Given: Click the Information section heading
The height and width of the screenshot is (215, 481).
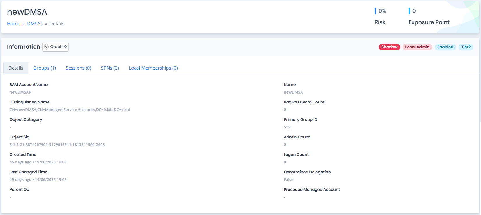Looking at the screenshot, I should [x=24, y=47].
